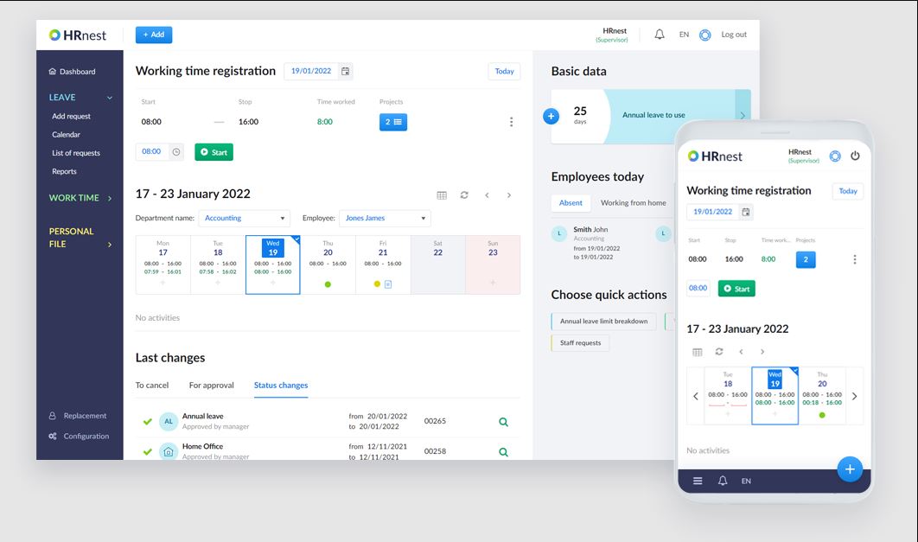Select Working from home tab
This screenshot has width=918, height=542.
pos(634,203)
